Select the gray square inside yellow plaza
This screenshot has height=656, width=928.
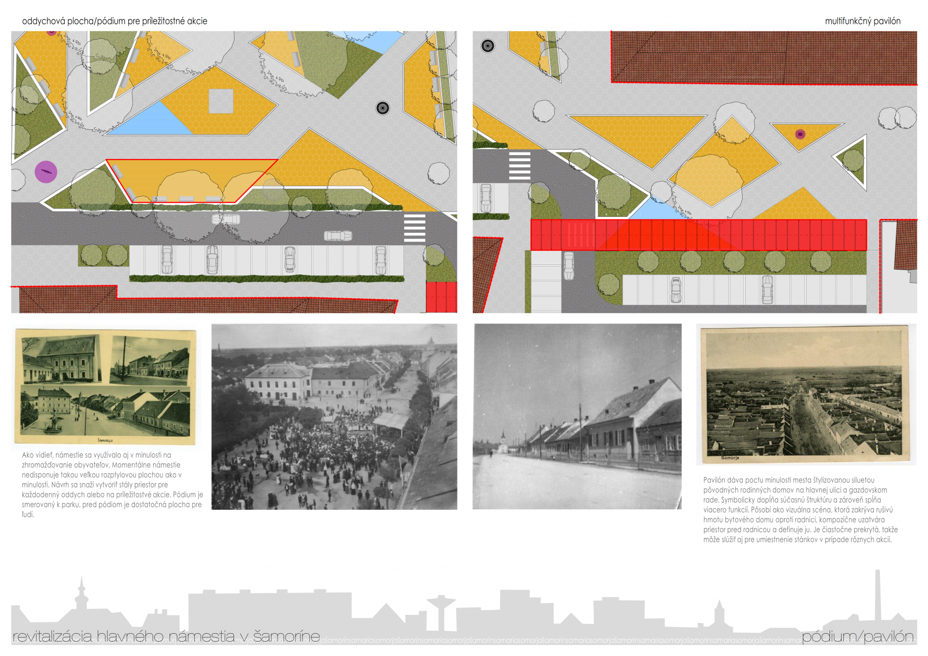tap(221, 101)
